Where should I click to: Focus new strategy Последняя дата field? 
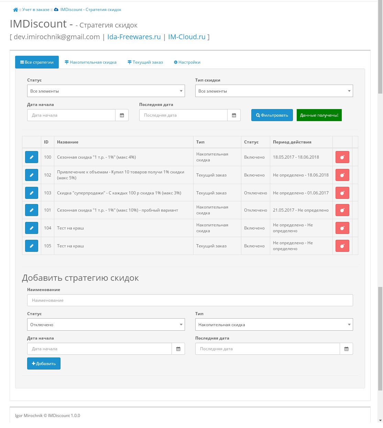click(x=267, y=349)
